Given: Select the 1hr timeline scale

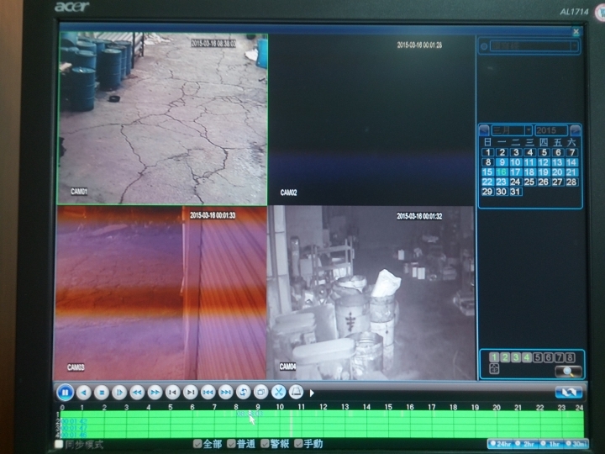Looking at the screenshot, I should click(x=550, y=444).
